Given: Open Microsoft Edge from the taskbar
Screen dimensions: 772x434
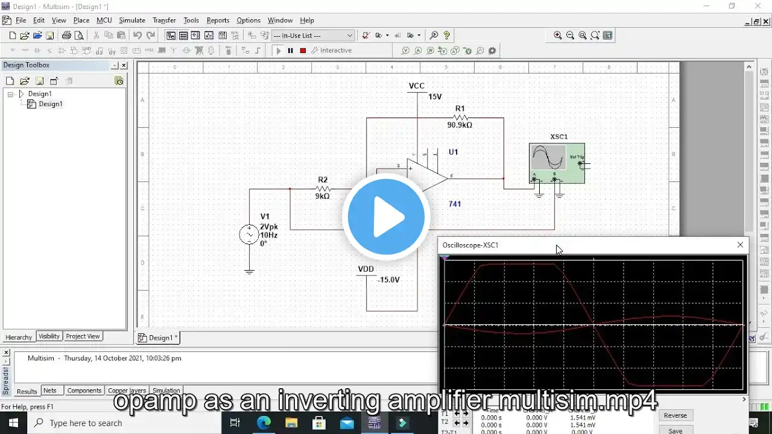Looking at the screenshot, I should 264,423.
